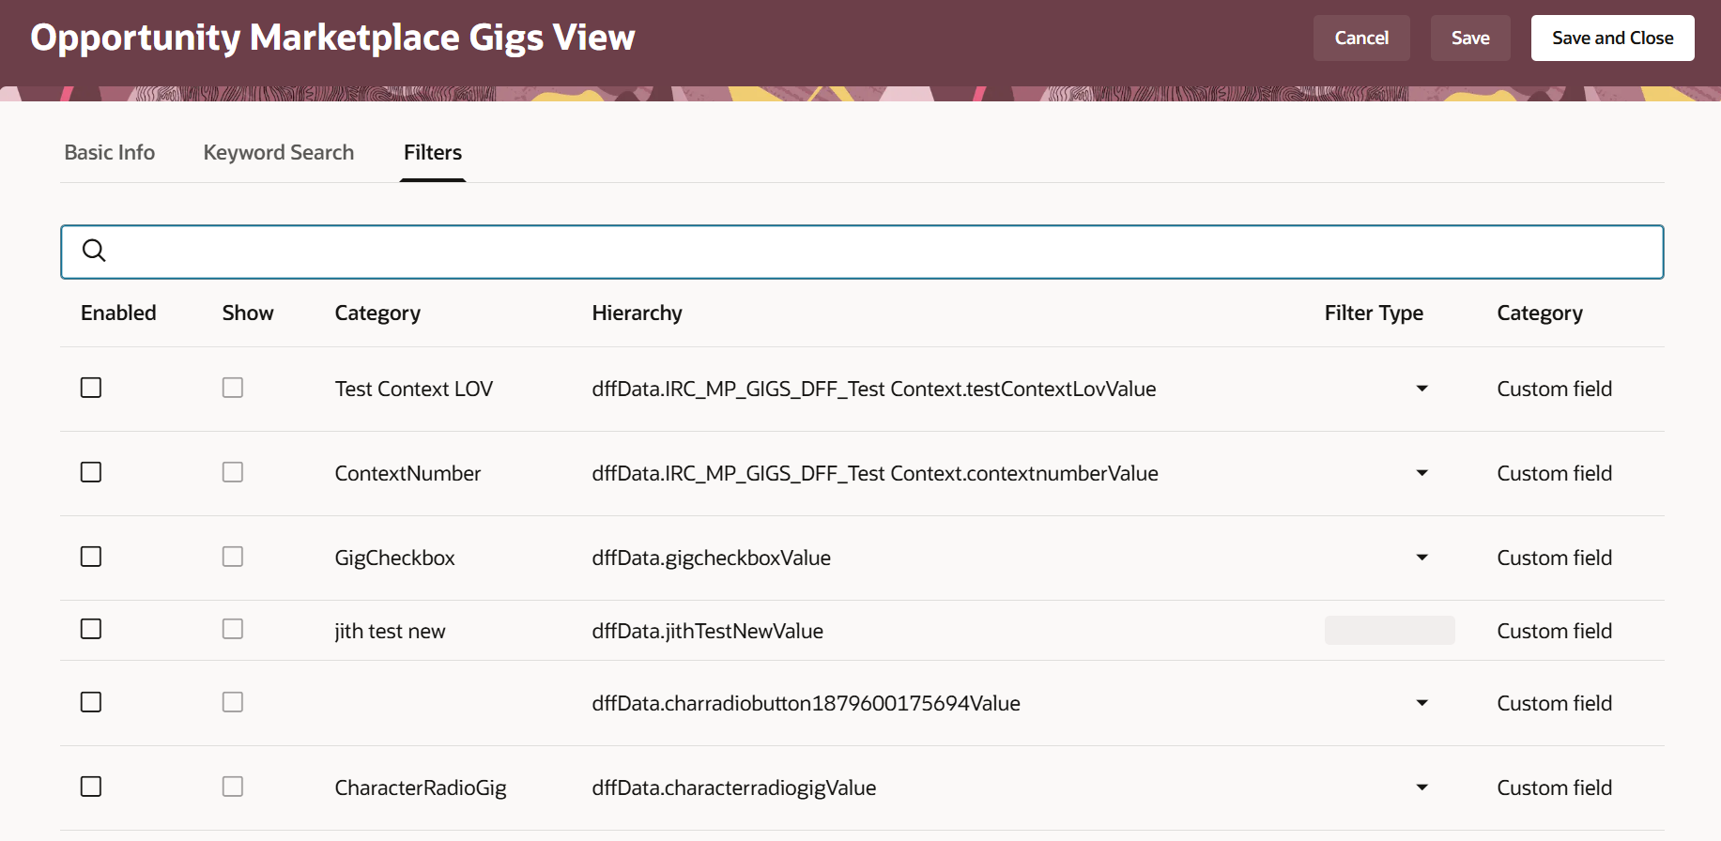Toggle Show checkbox for jith test new row
The height and width of the screenshot is (841, 1721).
[233, 629]
